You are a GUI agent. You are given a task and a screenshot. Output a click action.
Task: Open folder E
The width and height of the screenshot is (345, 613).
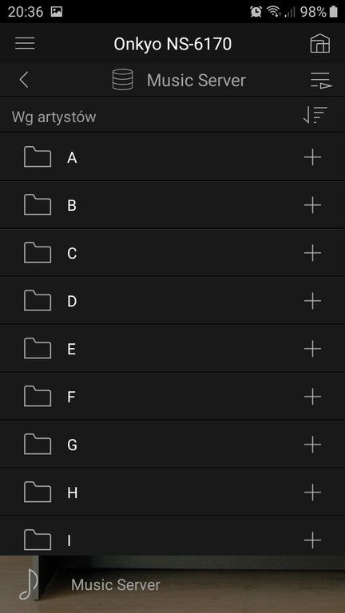tap(172, 349)
